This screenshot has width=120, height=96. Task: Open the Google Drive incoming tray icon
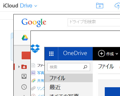(24, 76)
